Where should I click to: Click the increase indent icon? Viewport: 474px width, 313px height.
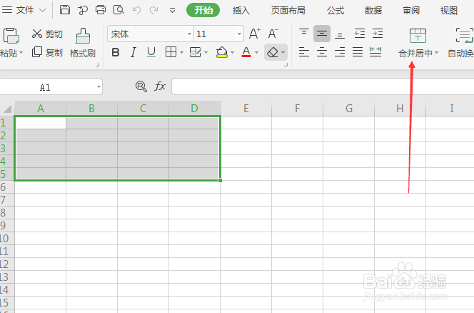(x=378, y=34)
